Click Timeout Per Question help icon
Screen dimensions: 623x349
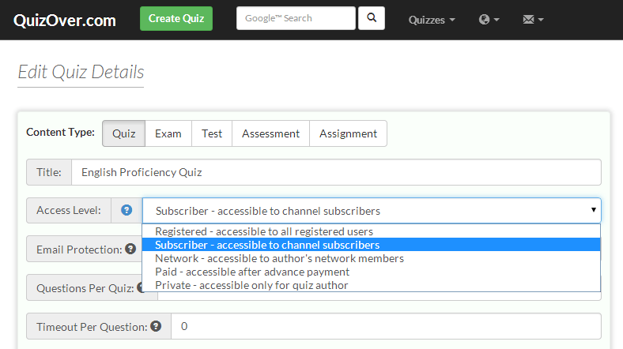pos(156,326)
